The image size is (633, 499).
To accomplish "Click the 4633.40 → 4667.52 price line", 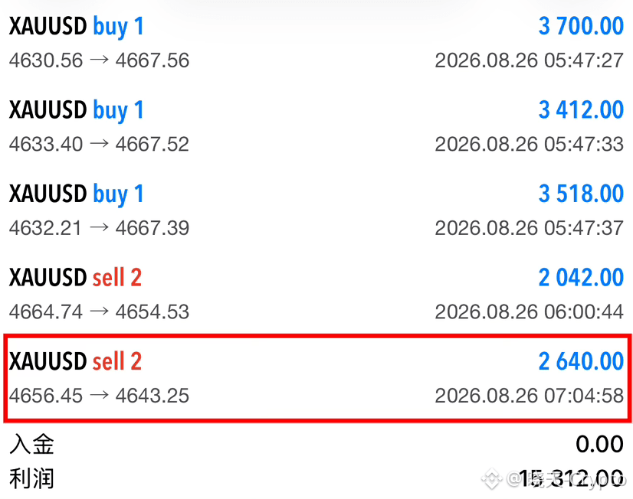I will (x=99, y=145).
